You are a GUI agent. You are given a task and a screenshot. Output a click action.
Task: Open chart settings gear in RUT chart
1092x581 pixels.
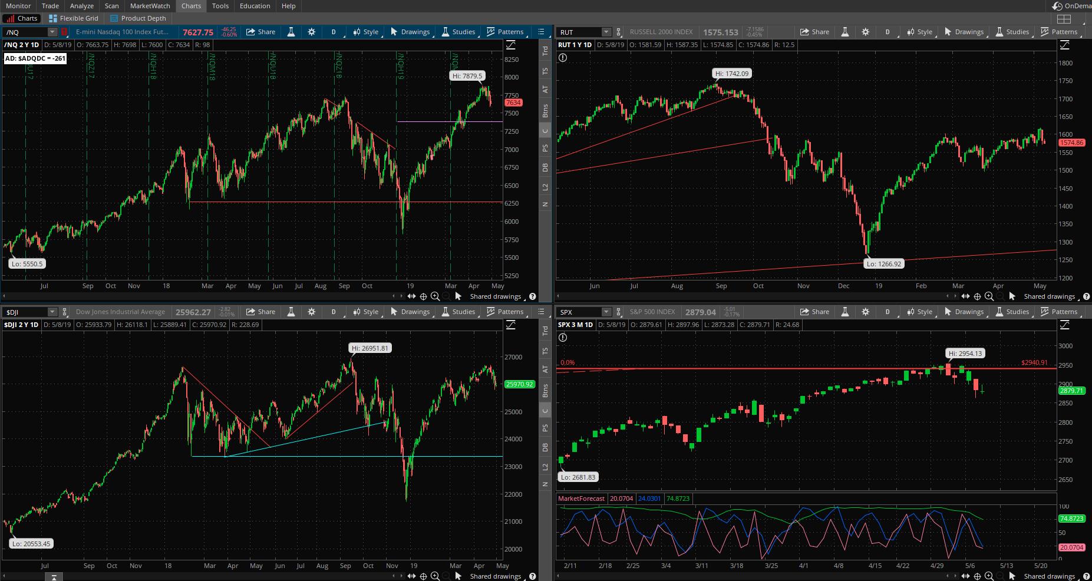(865, 32)
